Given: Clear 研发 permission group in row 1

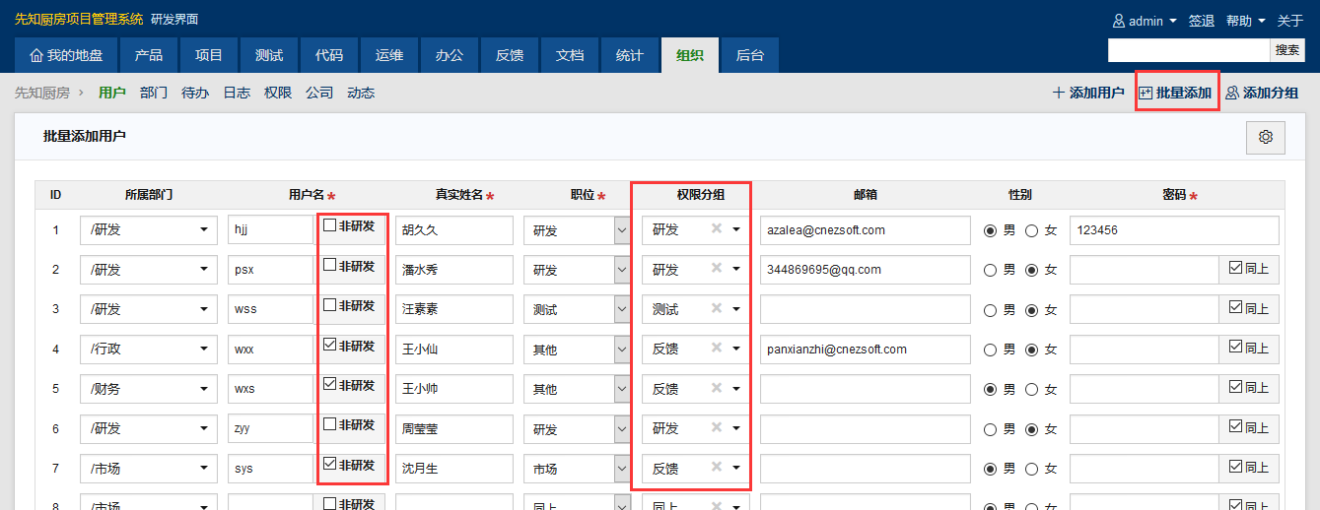Looking at the screenshot, I should tap(717, 228).
